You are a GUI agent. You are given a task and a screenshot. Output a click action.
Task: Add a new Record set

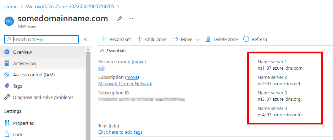click(x=116, y=39)
